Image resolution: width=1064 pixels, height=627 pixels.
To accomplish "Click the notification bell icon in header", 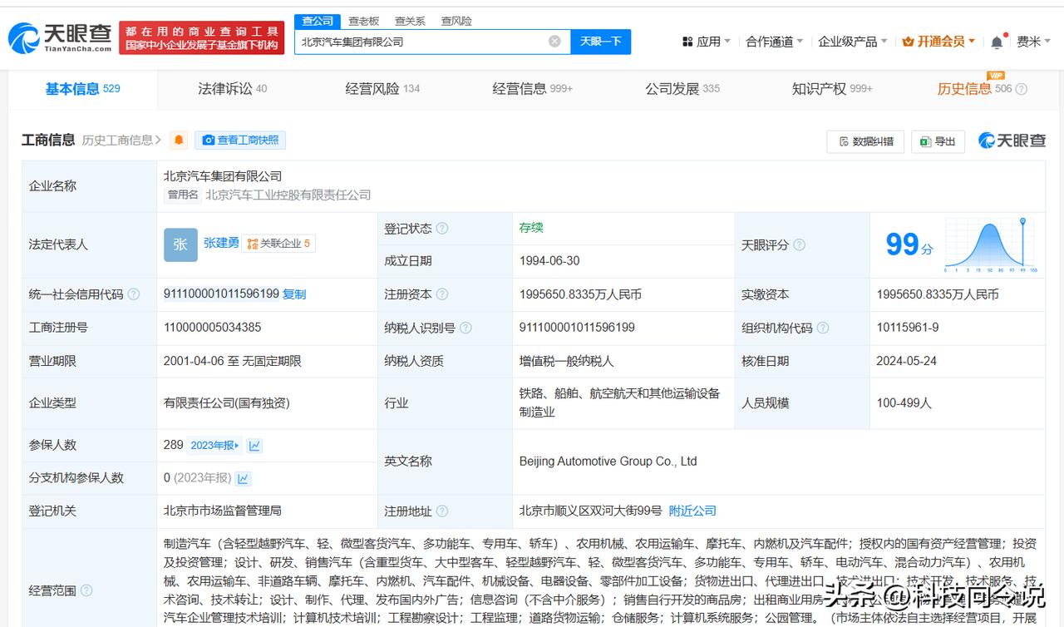I will 997,42.
